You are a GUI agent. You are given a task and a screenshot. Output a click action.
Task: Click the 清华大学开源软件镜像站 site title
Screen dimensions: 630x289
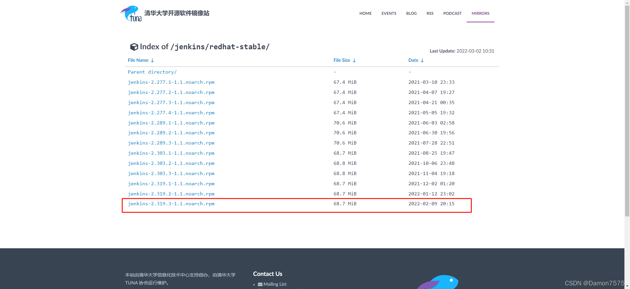[177, 13]
